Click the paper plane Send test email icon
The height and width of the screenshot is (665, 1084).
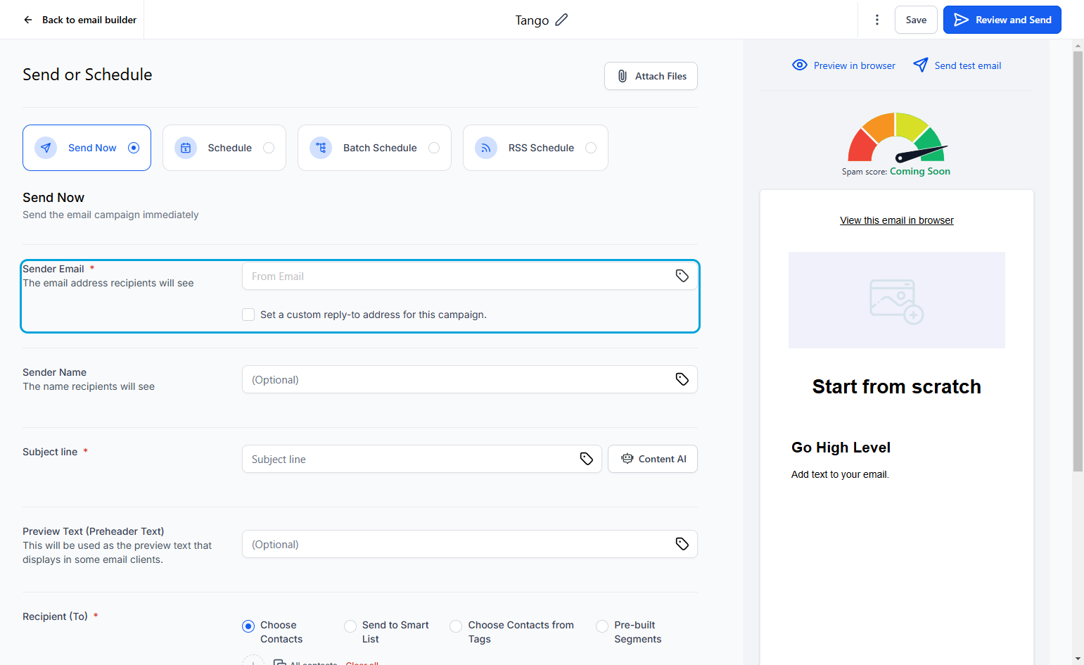[920, 65]
